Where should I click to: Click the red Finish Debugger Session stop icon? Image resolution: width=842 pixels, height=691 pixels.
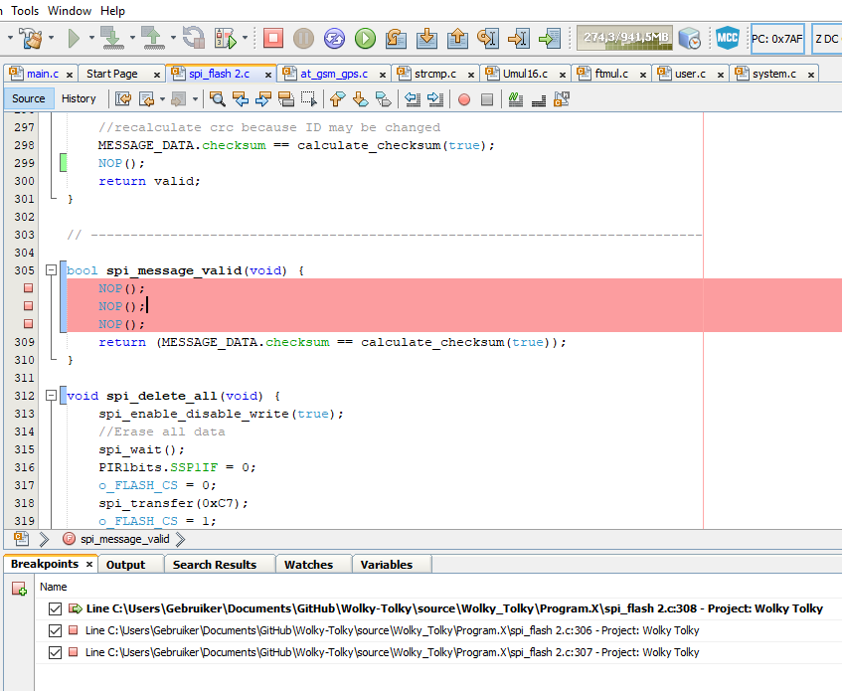tap(273, 39)
